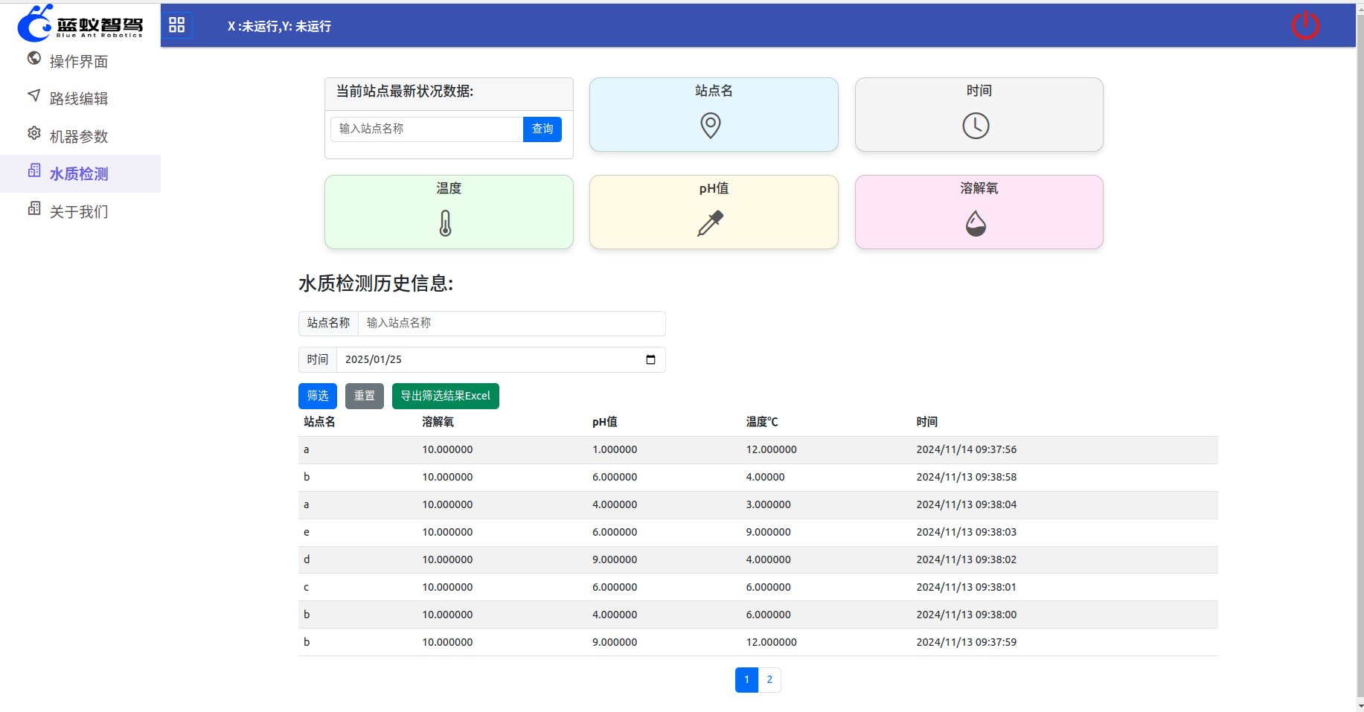
Task: Select pagination page 1
Action: [x=746, y=680]
